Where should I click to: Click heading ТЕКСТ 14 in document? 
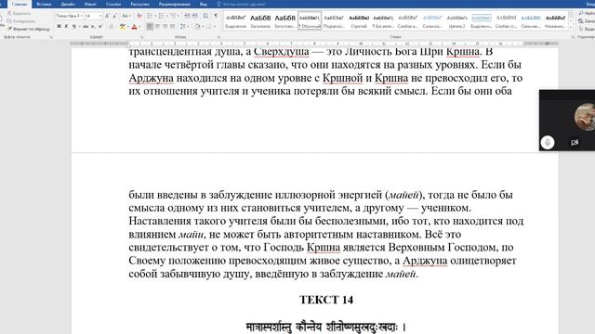coord(326,300)
